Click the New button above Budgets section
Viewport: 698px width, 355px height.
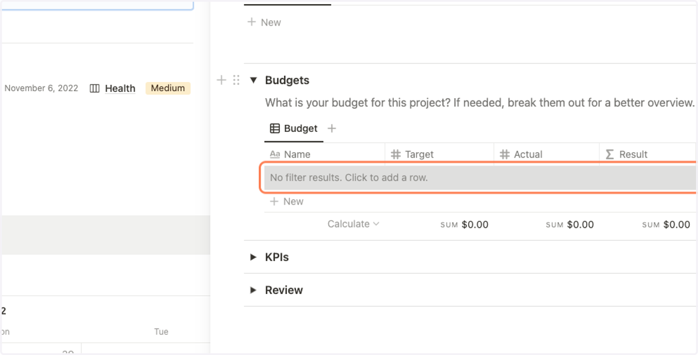264,22
